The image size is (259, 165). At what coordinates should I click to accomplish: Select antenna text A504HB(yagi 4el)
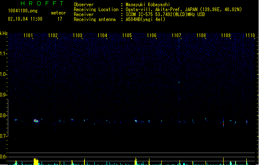coord(145,19)
